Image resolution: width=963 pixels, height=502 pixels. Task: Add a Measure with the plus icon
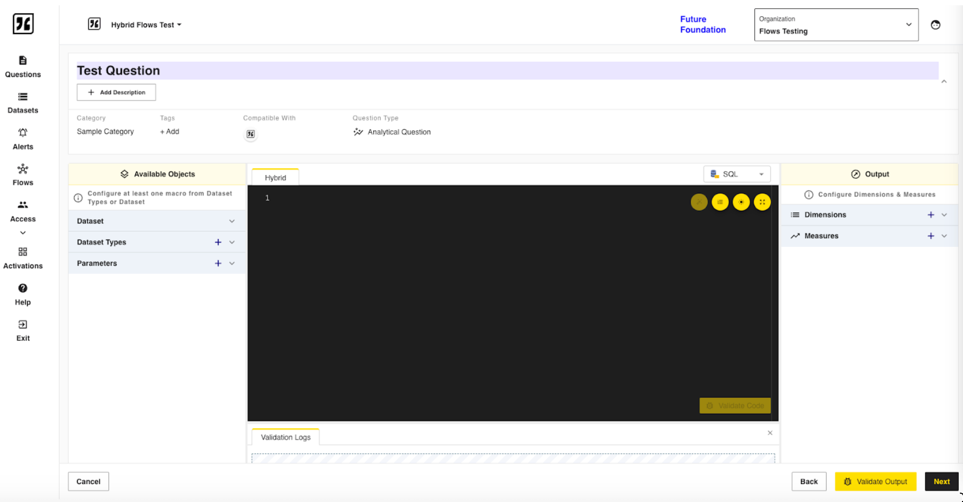click(931, 236)
